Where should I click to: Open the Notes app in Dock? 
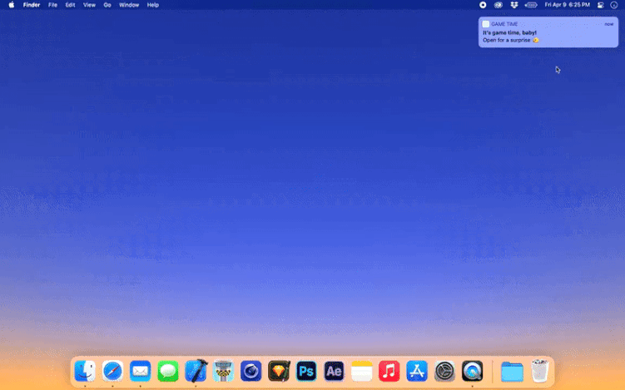click(x=361, y=371)
